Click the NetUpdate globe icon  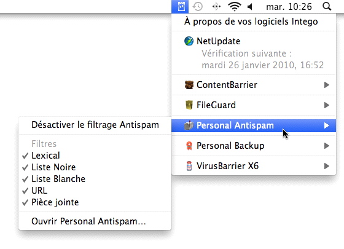(x=189, y=41)
